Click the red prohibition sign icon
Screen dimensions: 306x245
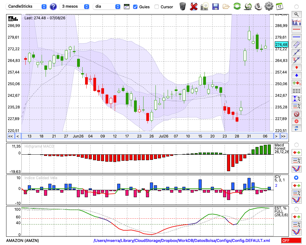click(297, 114)
